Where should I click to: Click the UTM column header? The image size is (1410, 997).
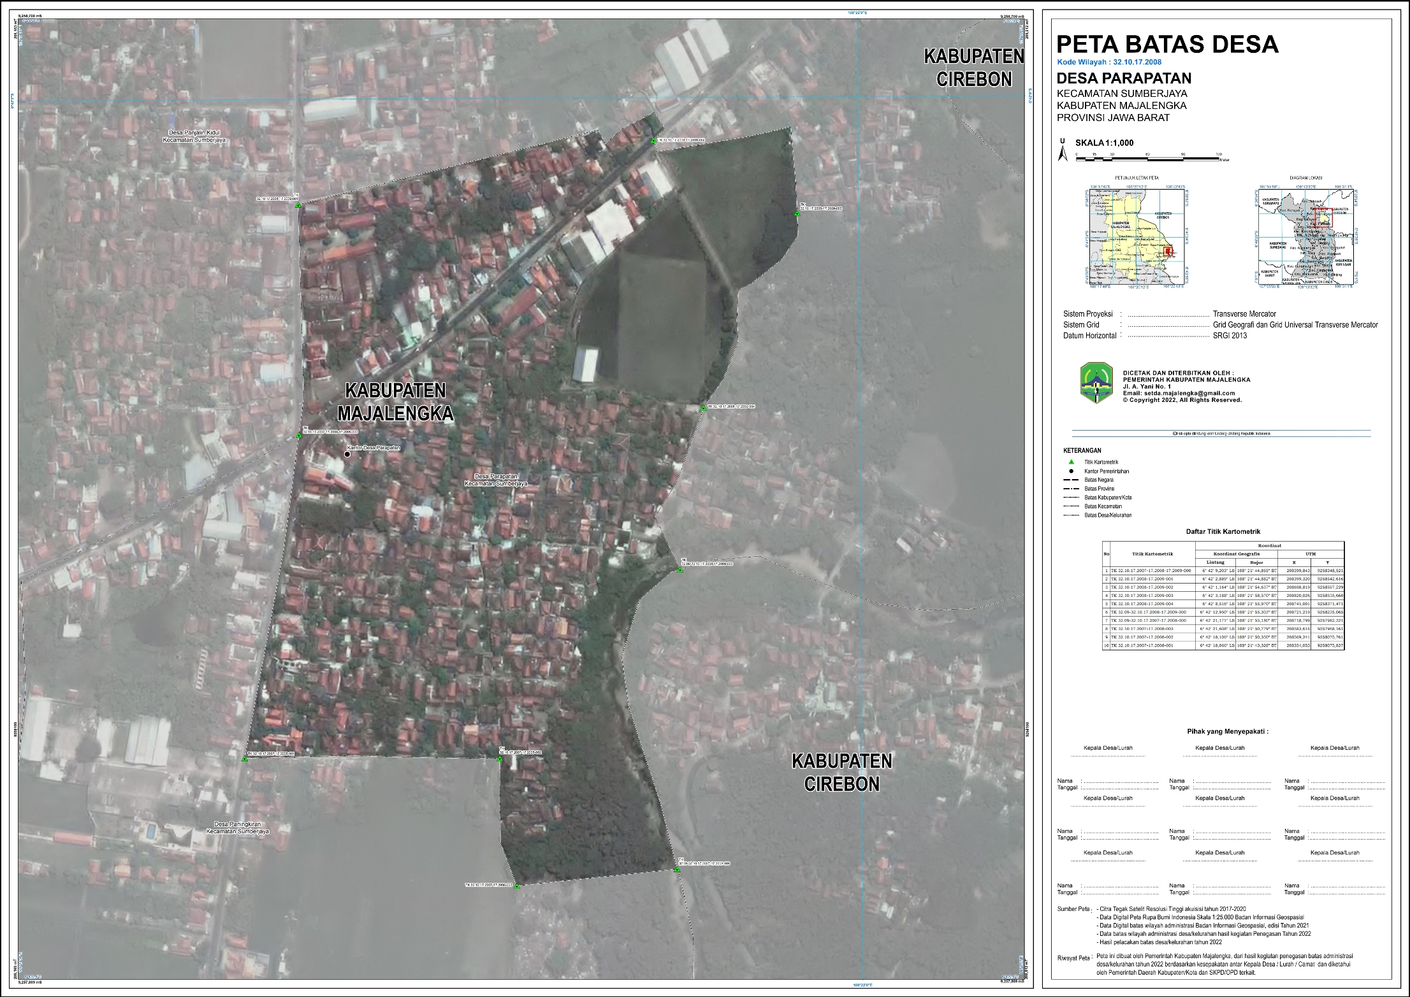point(1311,554)
